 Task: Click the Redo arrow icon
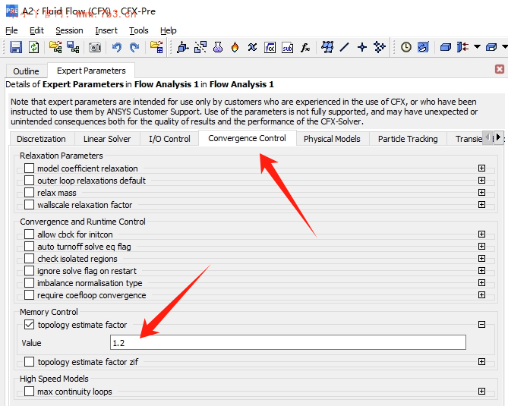[x=134, y=47]
